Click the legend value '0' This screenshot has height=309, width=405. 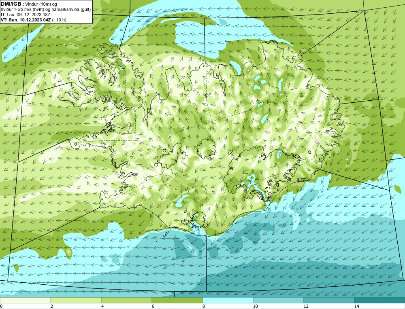pyautogui.click(x=1, y=306)
